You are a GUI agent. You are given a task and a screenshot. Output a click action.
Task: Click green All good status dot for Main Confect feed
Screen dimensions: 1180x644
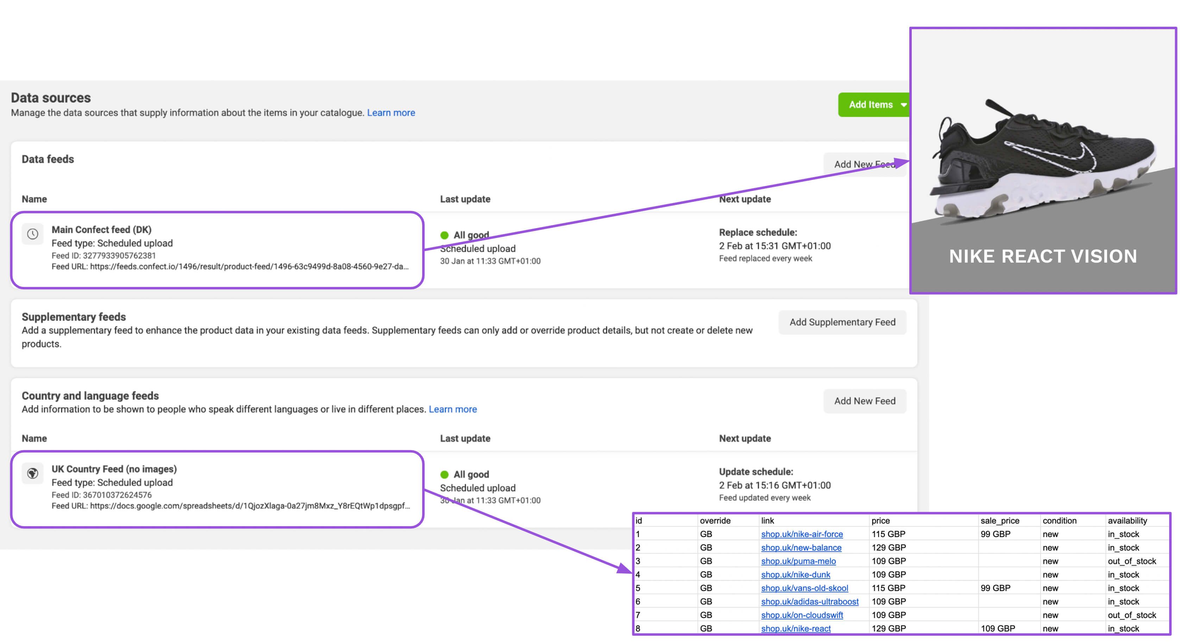pyautogui.click(x=444, y=235)
